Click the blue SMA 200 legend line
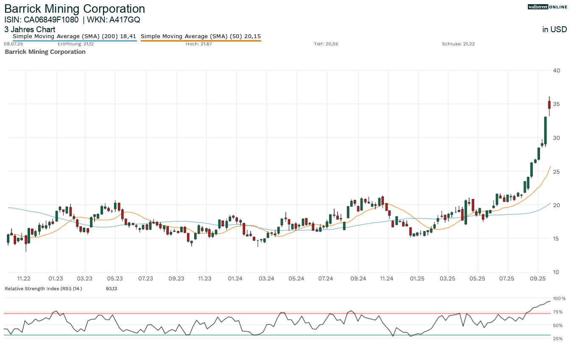The height and width of the screenshot is (352, 572). tap(74, 41)
